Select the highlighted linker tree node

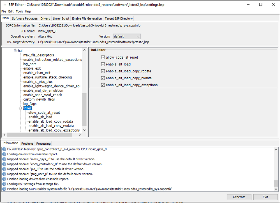(27, 108)
